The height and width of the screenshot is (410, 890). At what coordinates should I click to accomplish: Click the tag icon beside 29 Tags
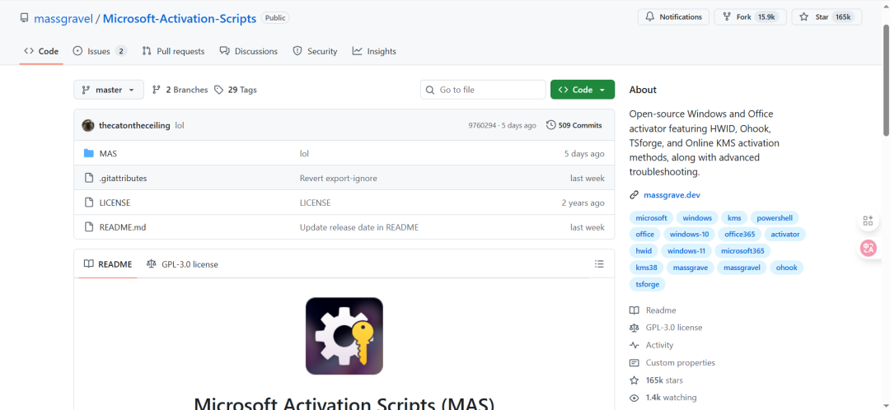(x=218, y=90)
